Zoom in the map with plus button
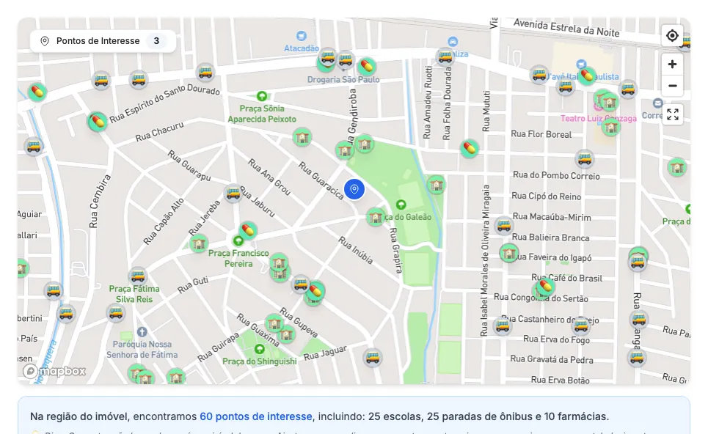 click(672, 64)
